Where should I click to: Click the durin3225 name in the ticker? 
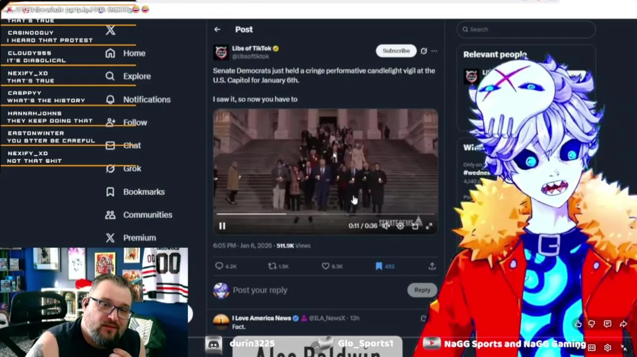252,344
